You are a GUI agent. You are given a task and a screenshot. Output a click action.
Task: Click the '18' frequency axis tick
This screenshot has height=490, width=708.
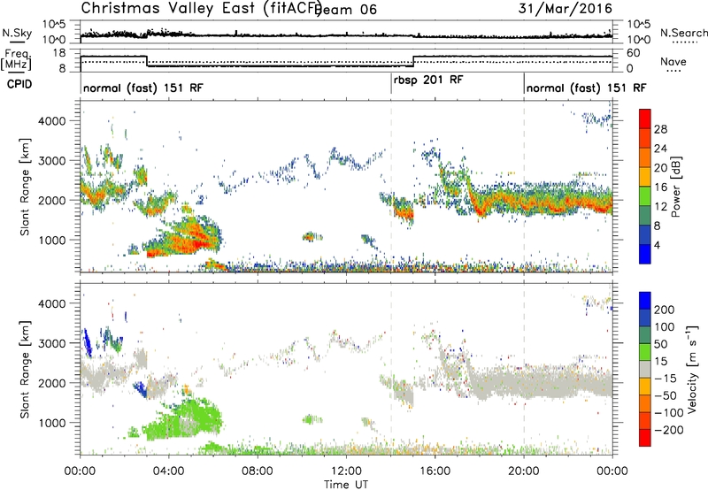(x=59, y=53)
